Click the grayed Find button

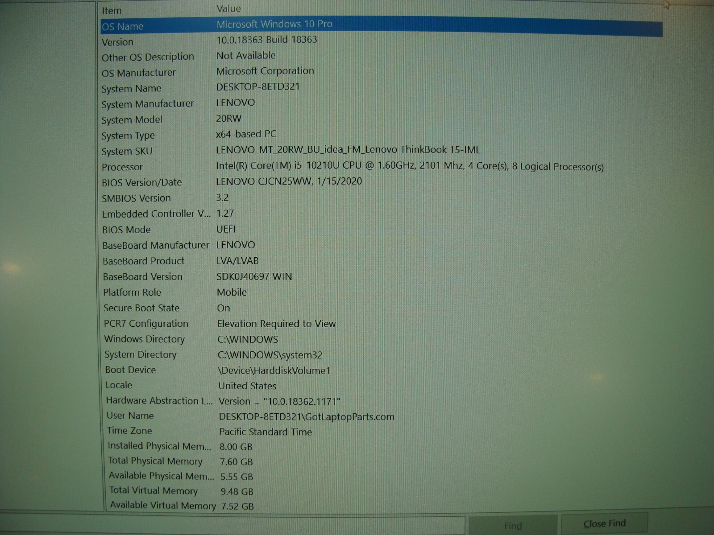[513, 525]
